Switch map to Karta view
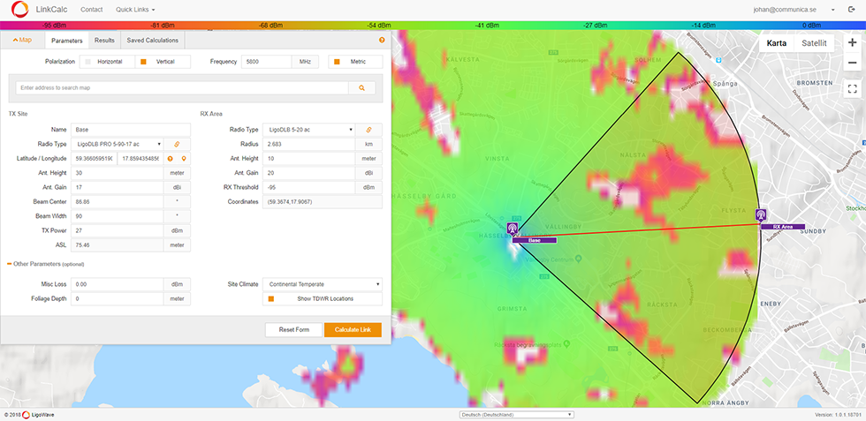The height and width of the screenshot is (421, 866). (777, 44)
